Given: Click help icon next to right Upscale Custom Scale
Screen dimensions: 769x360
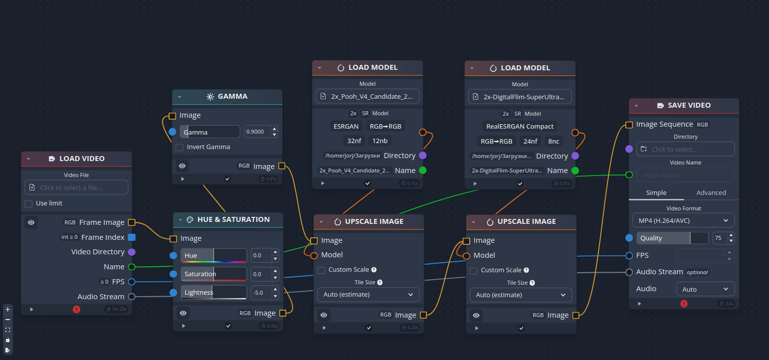Looking at the screenshot, I should click(526, 270).
